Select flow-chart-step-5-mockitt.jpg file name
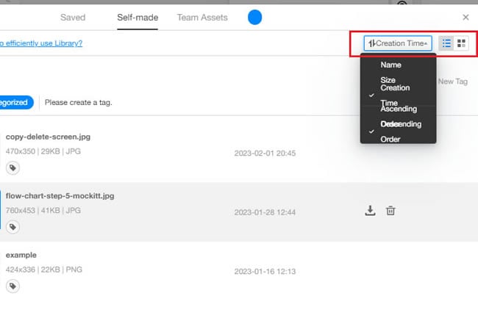Screen dimensions: 478x318 pos(60,196)
